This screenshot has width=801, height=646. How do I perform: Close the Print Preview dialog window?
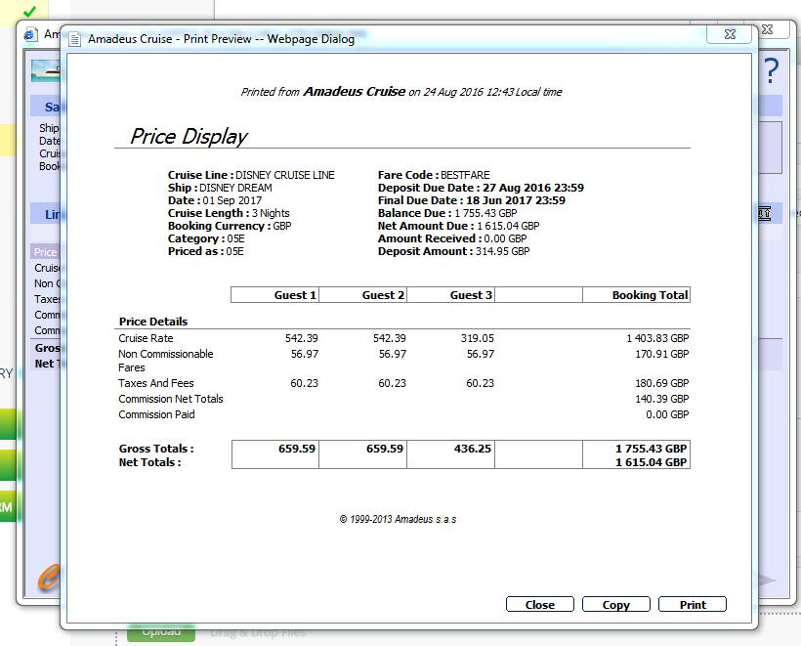click(730, 34)
